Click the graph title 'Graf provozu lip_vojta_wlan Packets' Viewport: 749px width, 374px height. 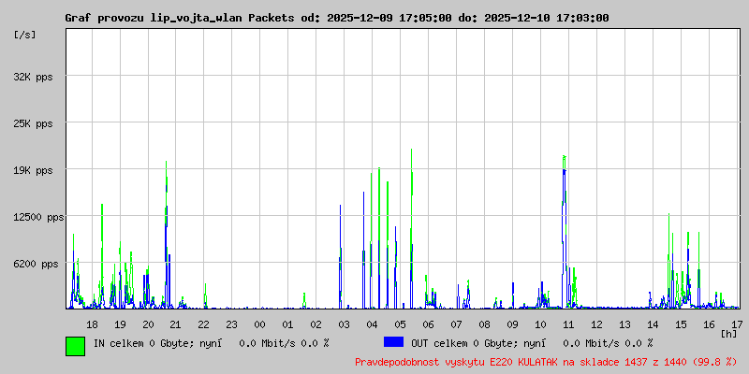point(180,18)
